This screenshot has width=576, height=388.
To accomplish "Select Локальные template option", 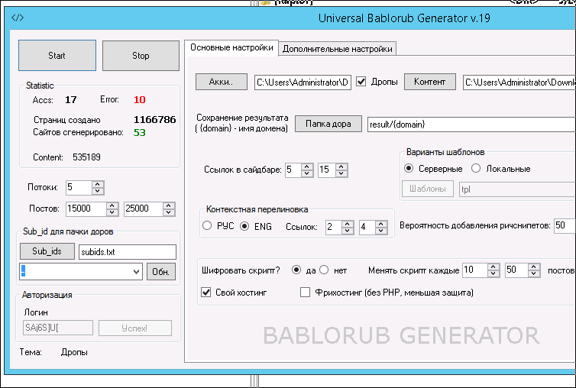I will click(476, 169).
